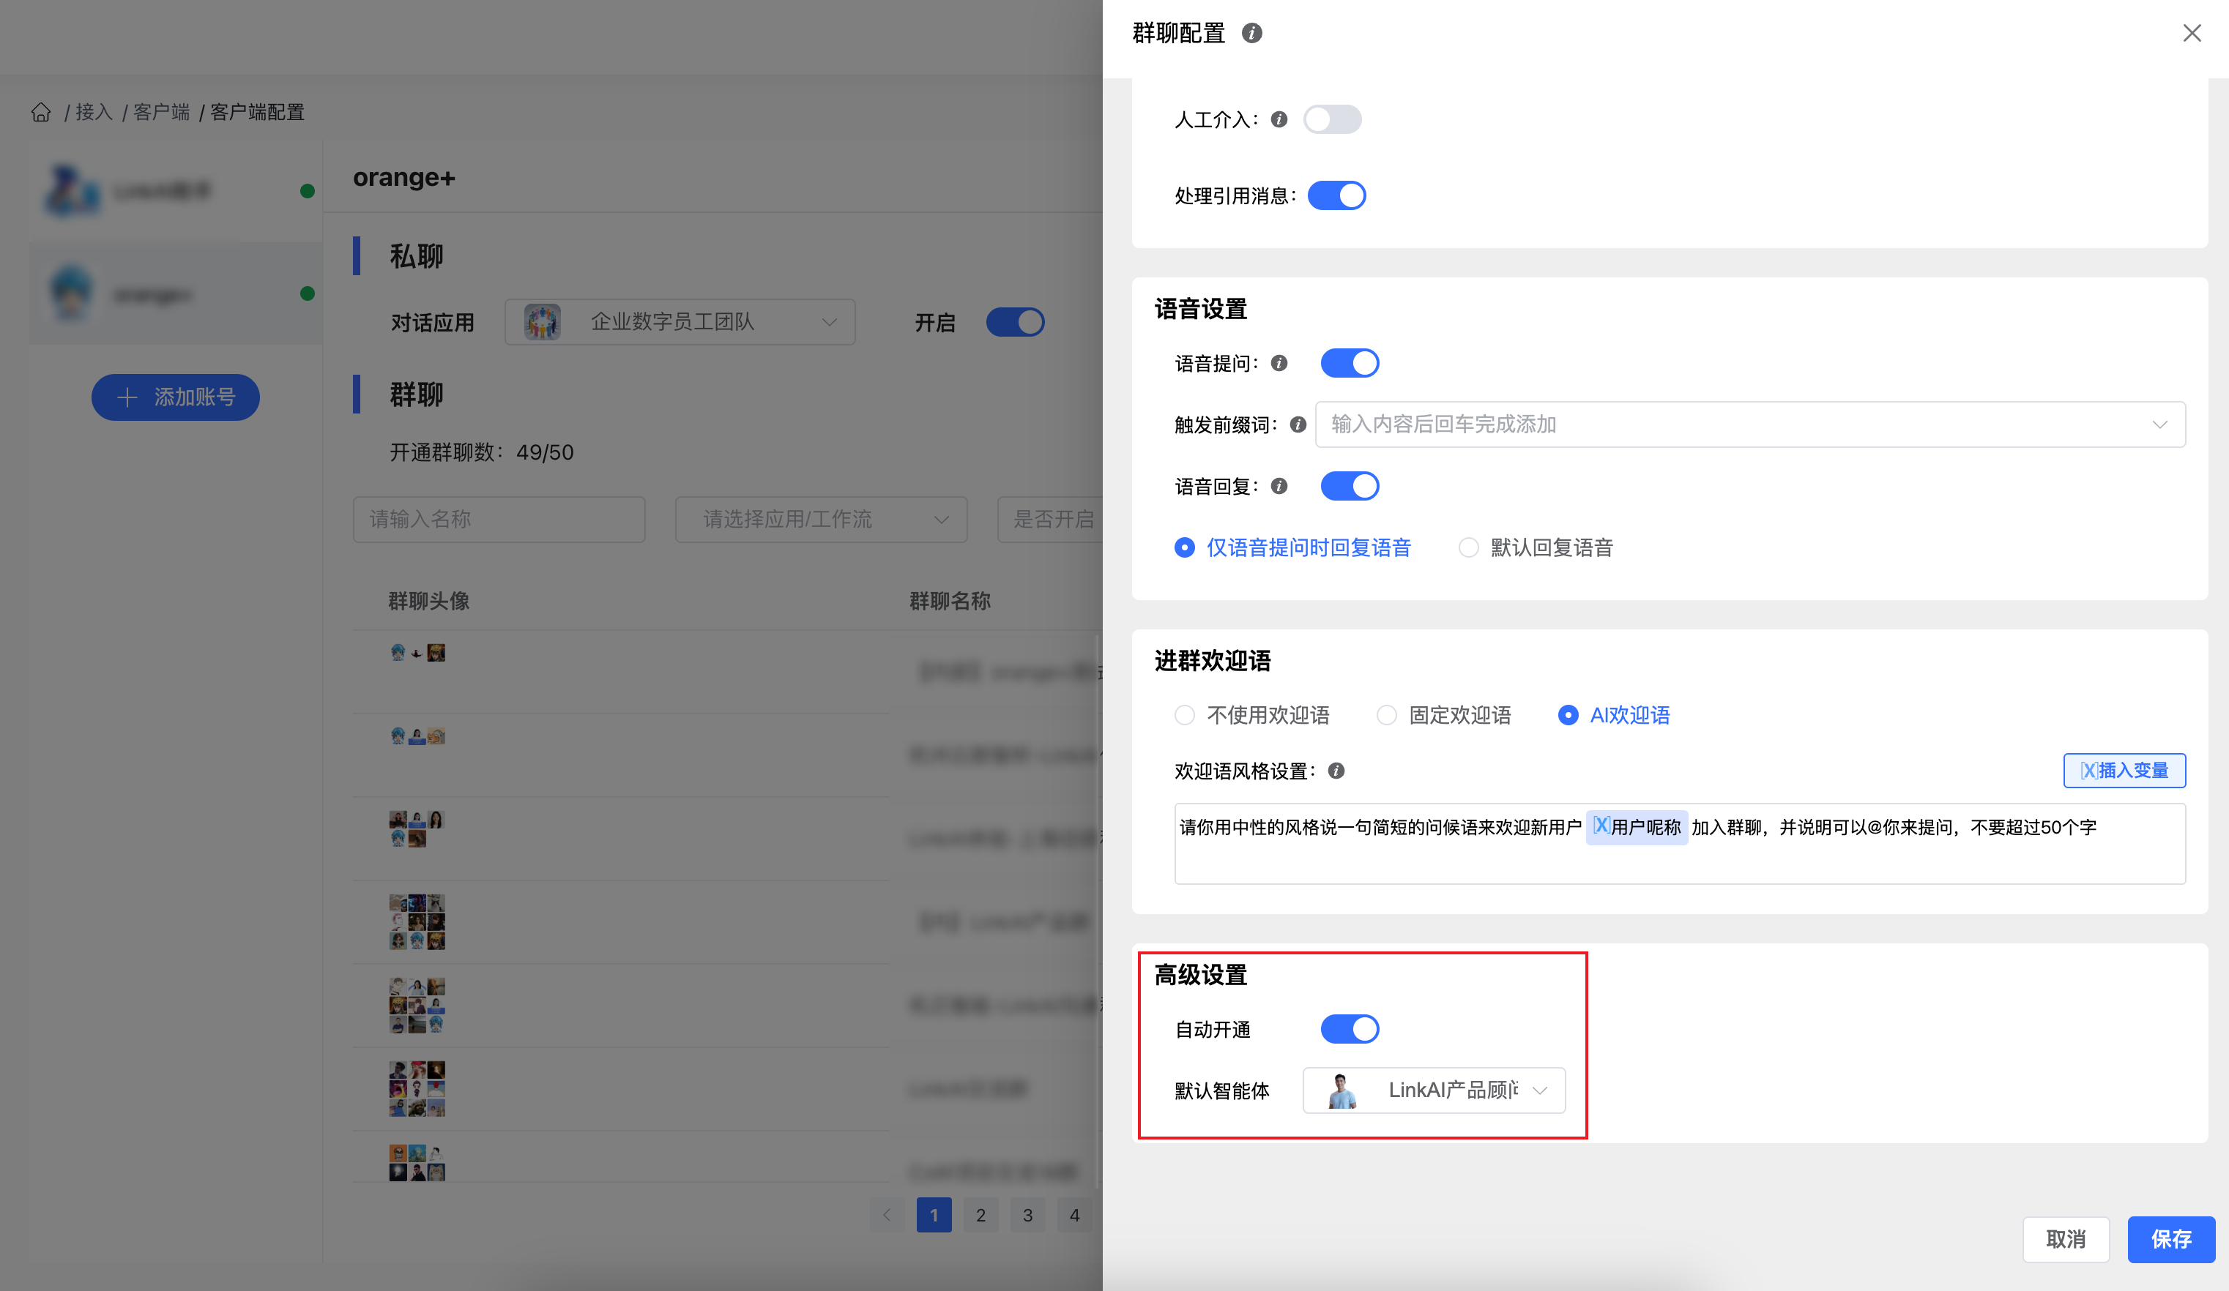Image resolution: width=2229 pixels, height=1291 pixels.
Task: Click the home icon in breadcrumb
Action: tap(41, 112)
